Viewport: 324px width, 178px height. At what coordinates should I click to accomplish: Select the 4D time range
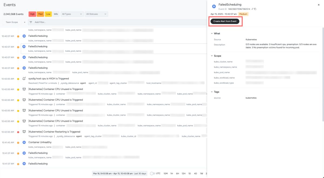pos(195,173)
